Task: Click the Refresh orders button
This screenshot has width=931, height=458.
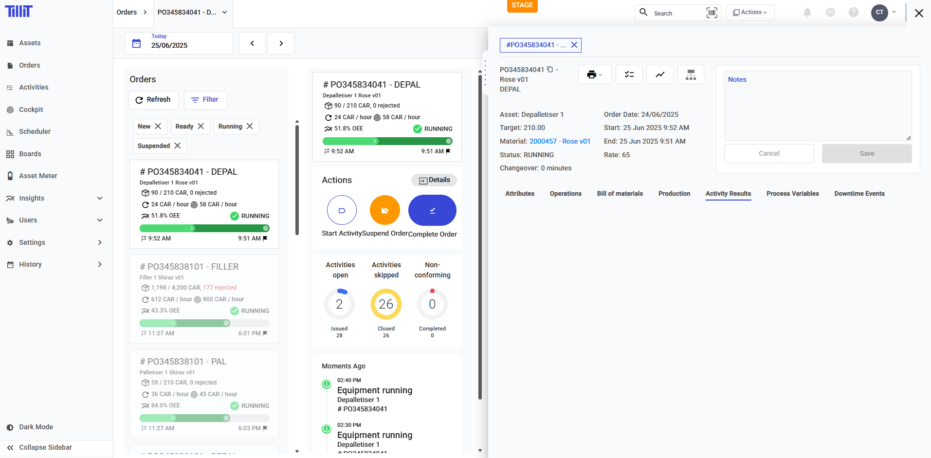Action: click(153, 100)
